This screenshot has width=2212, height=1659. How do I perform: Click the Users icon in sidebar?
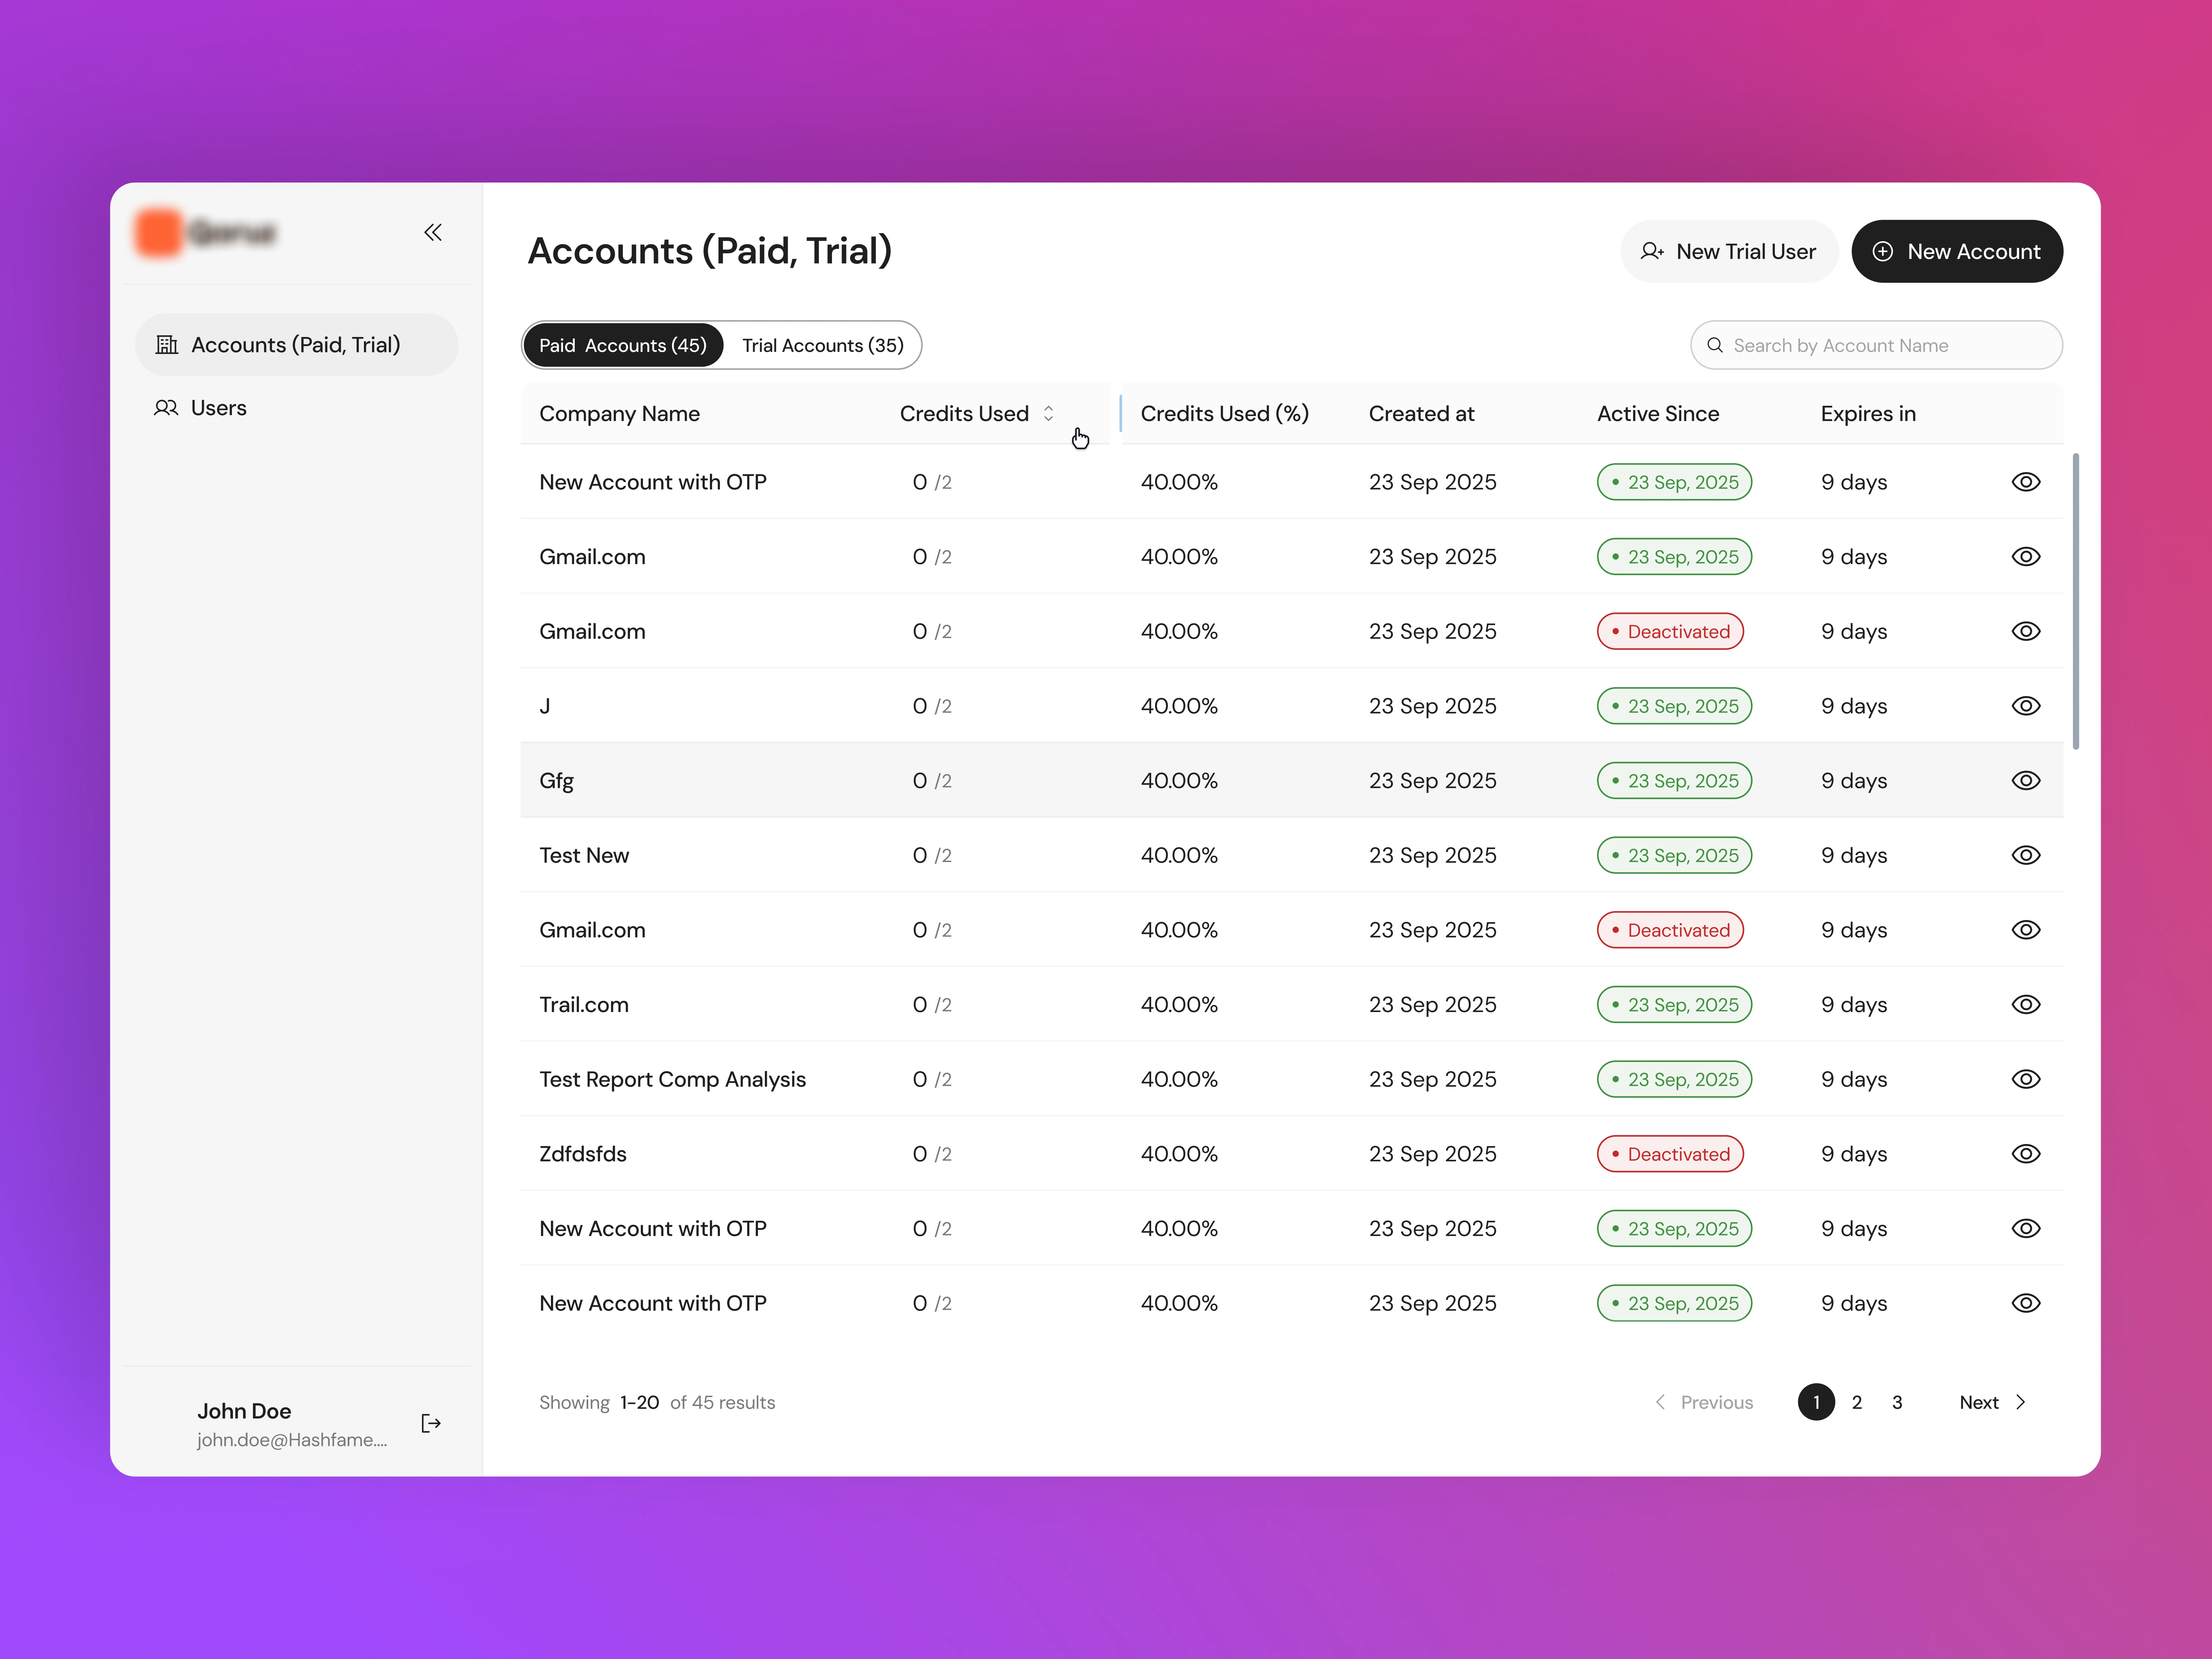click(166, 408)
